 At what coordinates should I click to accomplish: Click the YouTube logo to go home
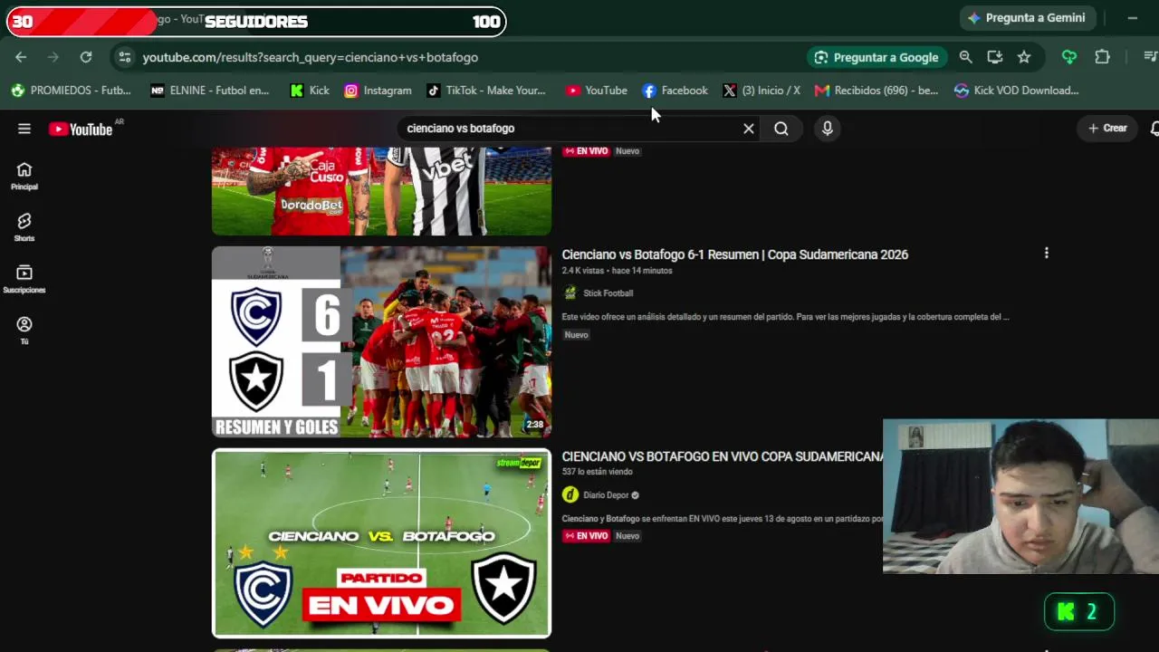click(81, 129)
